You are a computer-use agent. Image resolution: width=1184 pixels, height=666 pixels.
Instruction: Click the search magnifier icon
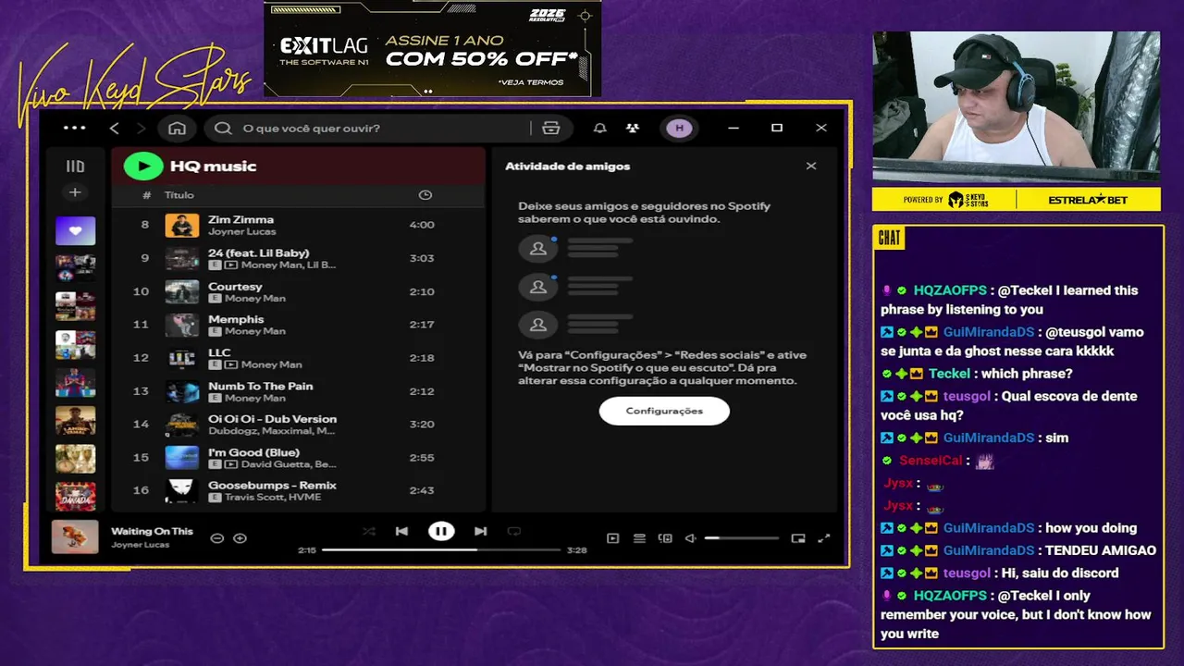click(x=223, y=128)
